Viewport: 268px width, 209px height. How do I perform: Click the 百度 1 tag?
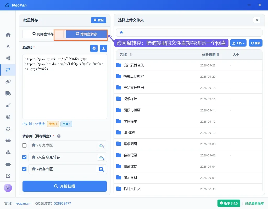(66, 124)
